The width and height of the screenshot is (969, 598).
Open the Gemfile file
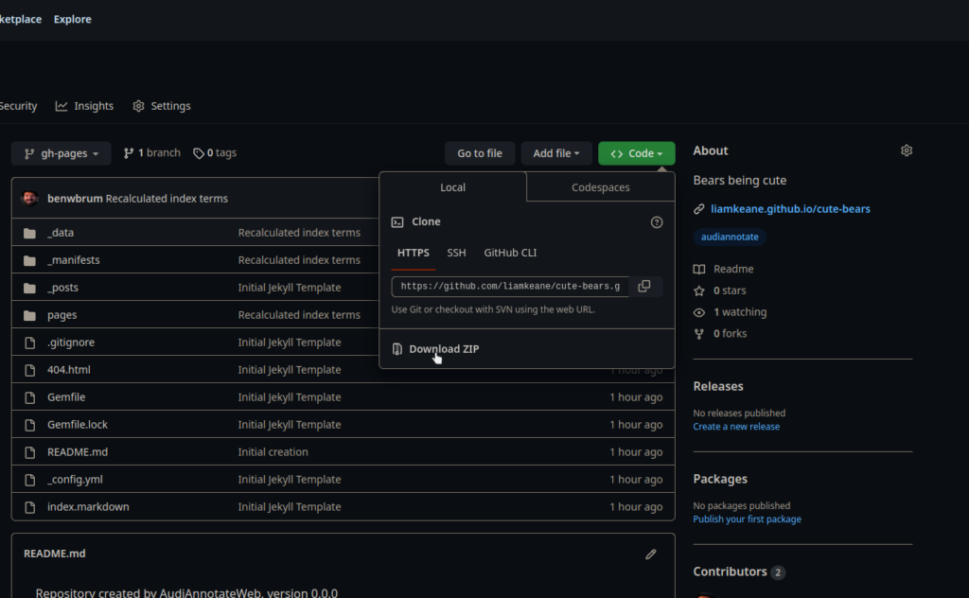pos(66,397)
